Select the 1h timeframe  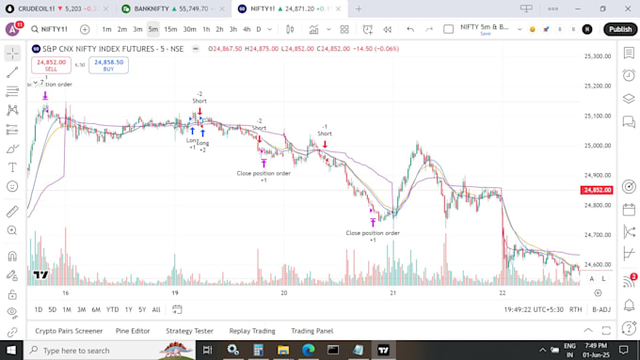coord(206,29)
